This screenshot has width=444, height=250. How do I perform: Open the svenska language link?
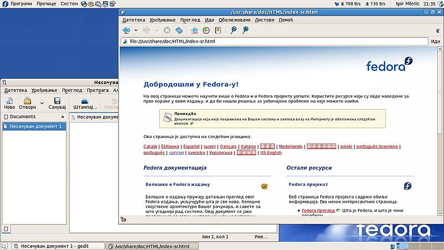[x=196, y=152]
